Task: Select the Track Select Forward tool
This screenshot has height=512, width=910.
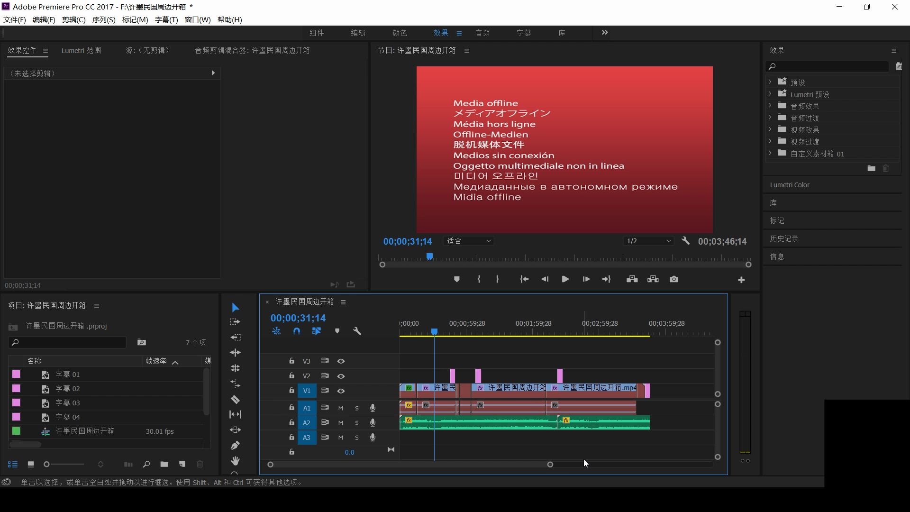Action: pyautogui.click(x=235, y=322)
